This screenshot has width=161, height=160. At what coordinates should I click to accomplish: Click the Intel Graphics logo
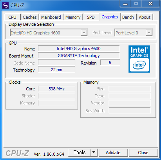139,59
